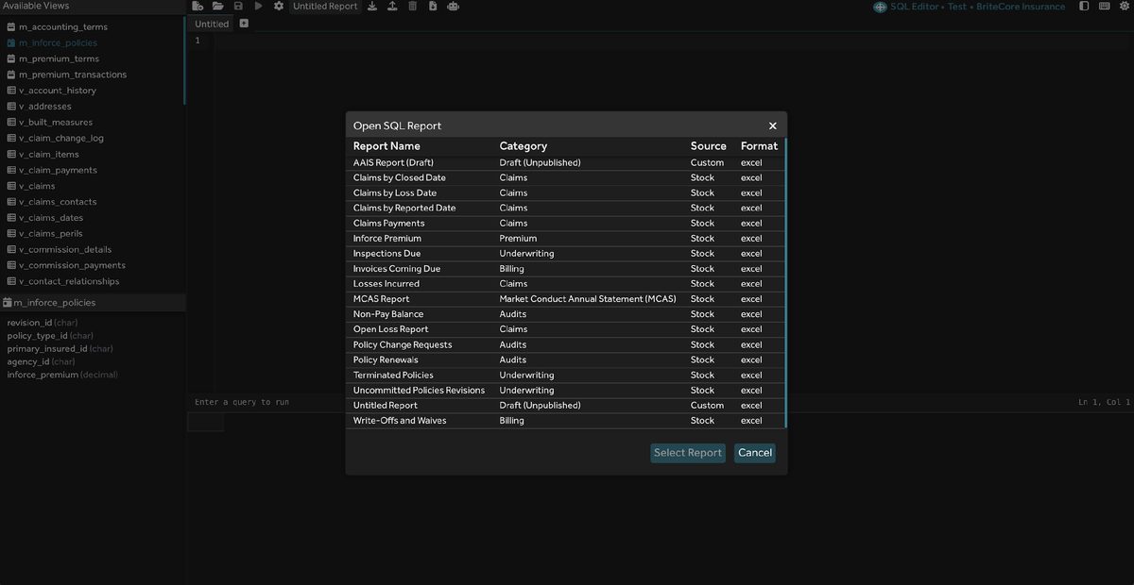Sort by the Category column header

click(x=523, y=146)
